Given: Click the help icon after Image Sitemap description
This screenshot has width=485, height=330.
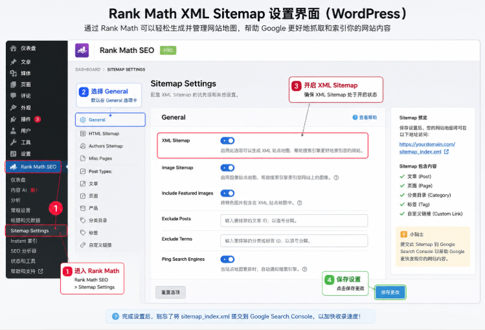Looking at the screenshot, I should [336, 178].
